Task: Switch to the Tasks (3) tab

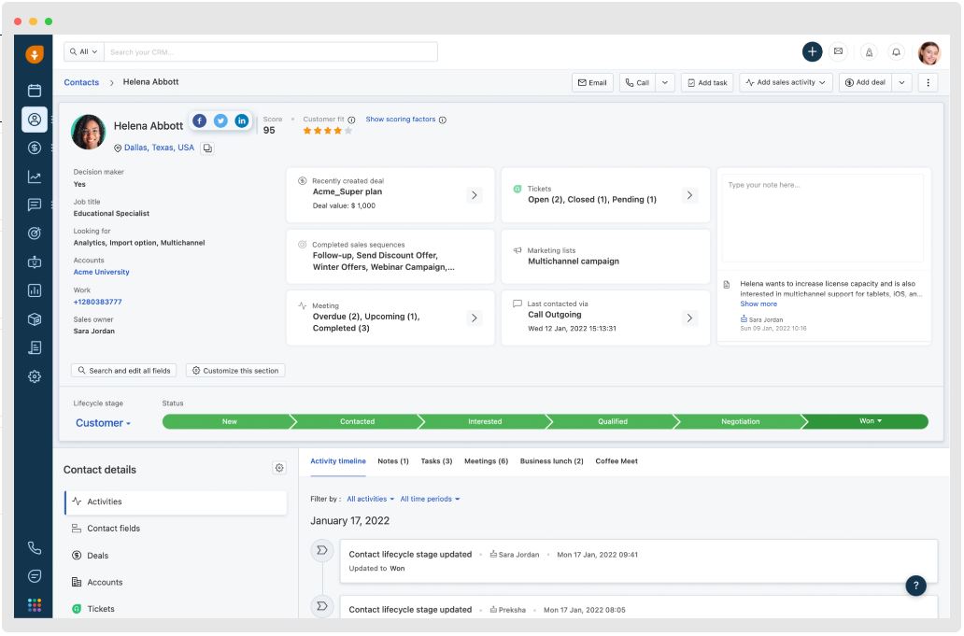Action: point(436,460)
